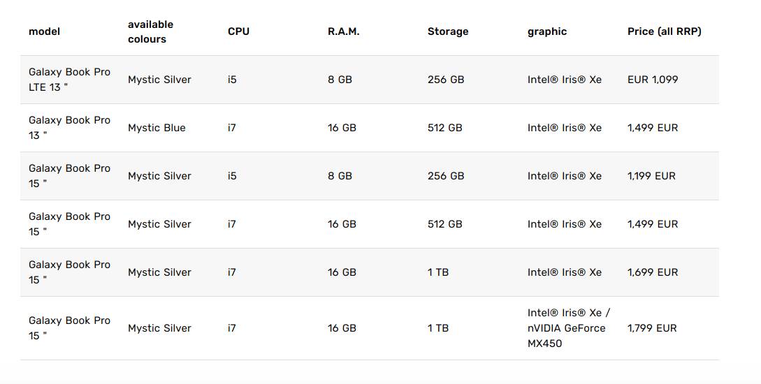Image resolution: width=761 pixels, height=384 pixels.
Task: Click the 'model' column header
Action: click(44, 31)
